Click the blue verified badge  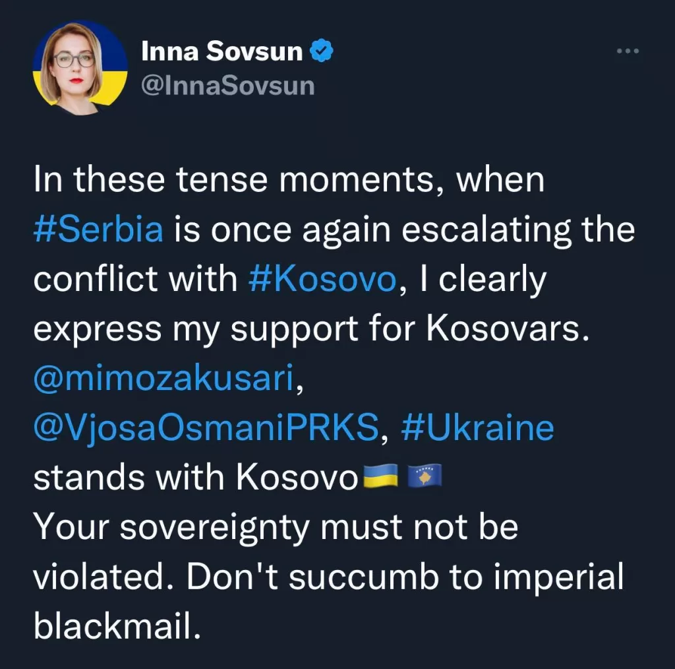(x=322, y=51)
